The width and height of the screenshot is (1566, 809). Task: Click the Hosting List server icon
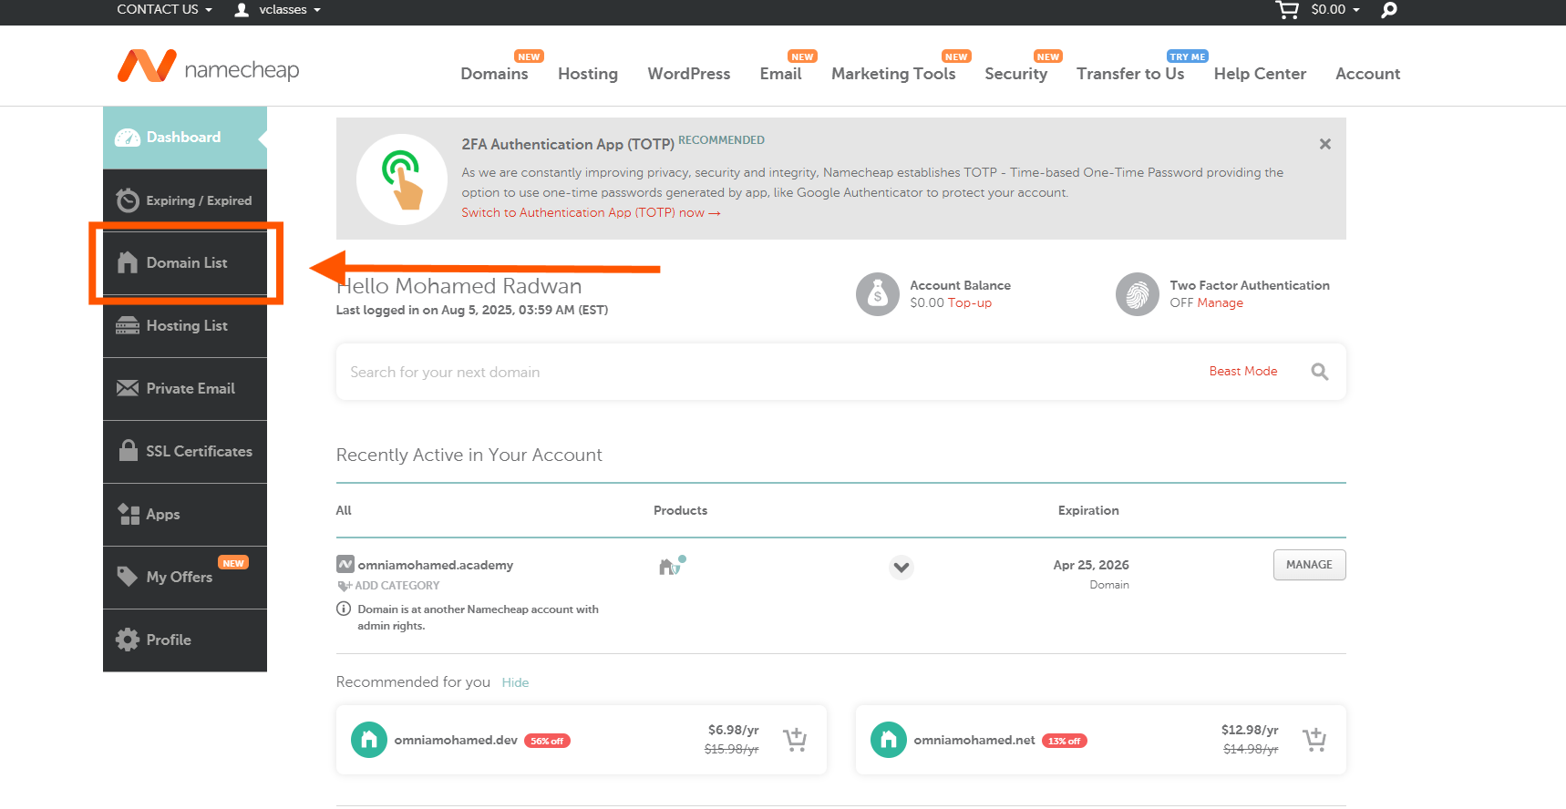(x=128, y=325)
